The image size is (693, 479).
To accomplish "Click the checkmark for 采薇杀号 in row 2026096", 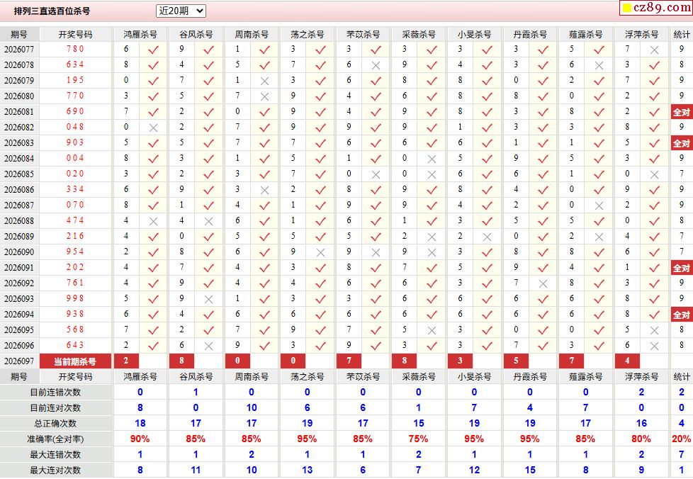I will click(432, 346).
